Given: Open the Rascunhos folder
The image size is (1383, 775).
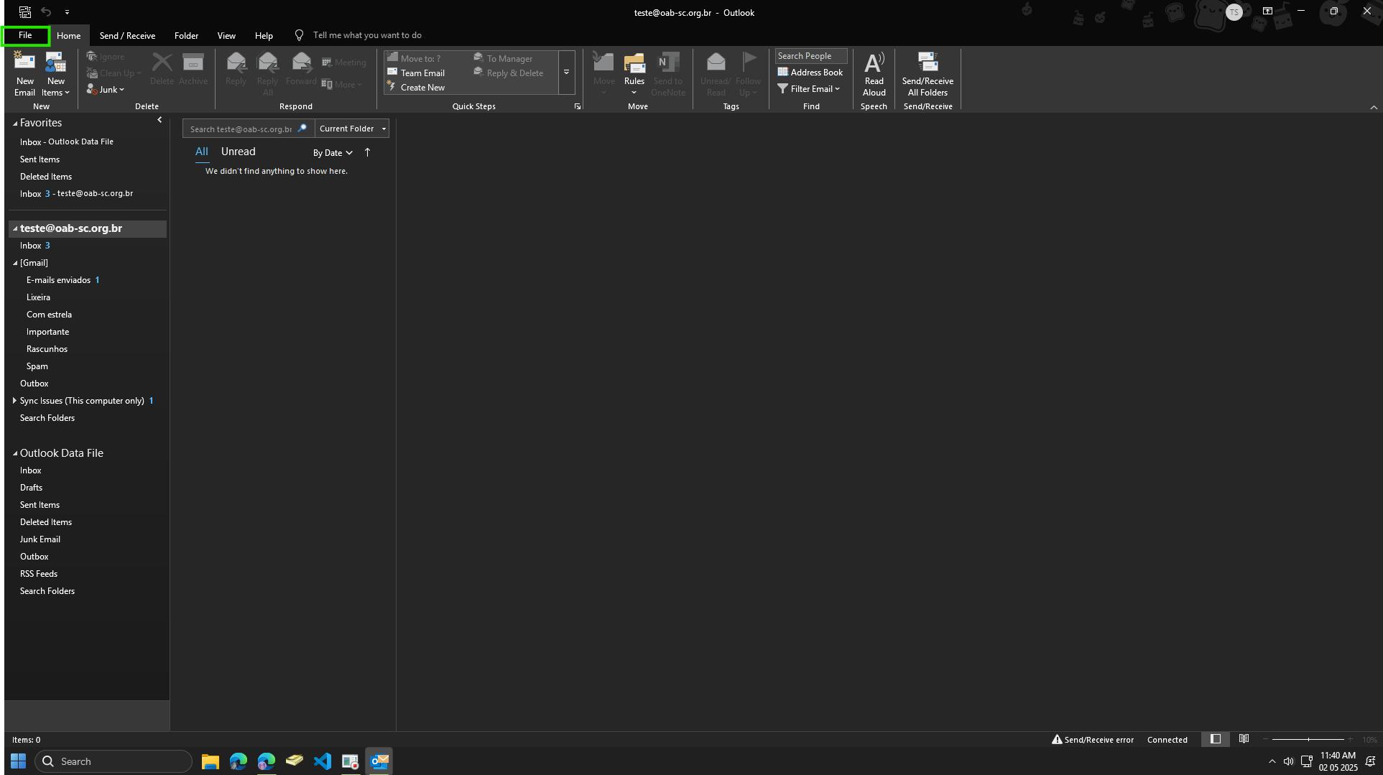Looking at the screenshot, I should [47, 349].
